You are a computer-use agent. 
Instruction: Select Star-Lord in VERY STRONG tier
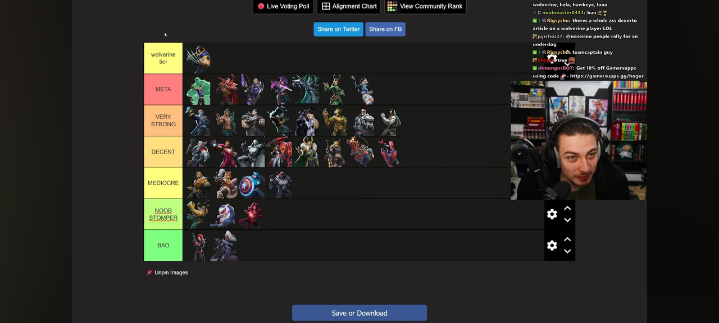tap(198, 121)
